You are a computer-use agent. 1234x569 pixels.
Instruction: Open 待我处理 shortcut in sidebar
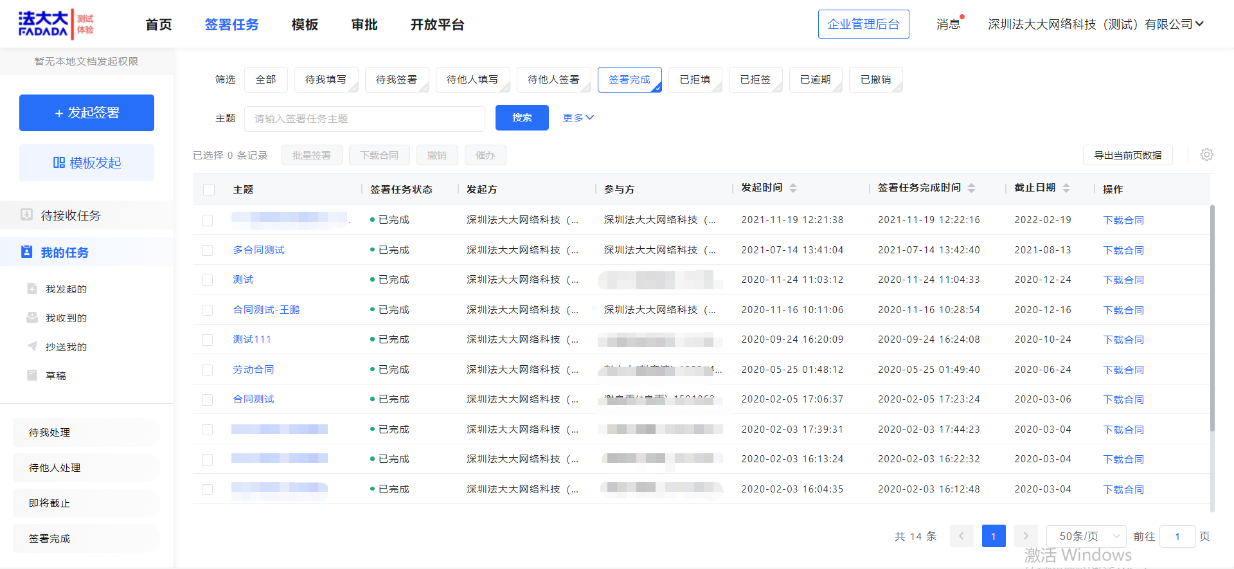(x=87, y=432)
